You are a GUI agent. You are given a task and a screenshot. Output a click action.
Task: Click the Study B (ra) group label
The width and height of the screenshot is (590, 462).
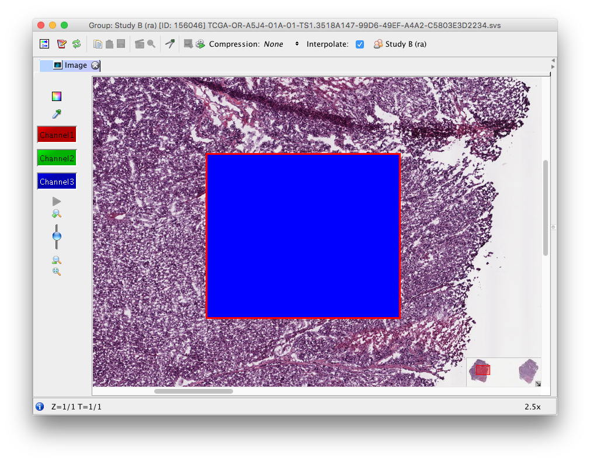pos(405,44)
